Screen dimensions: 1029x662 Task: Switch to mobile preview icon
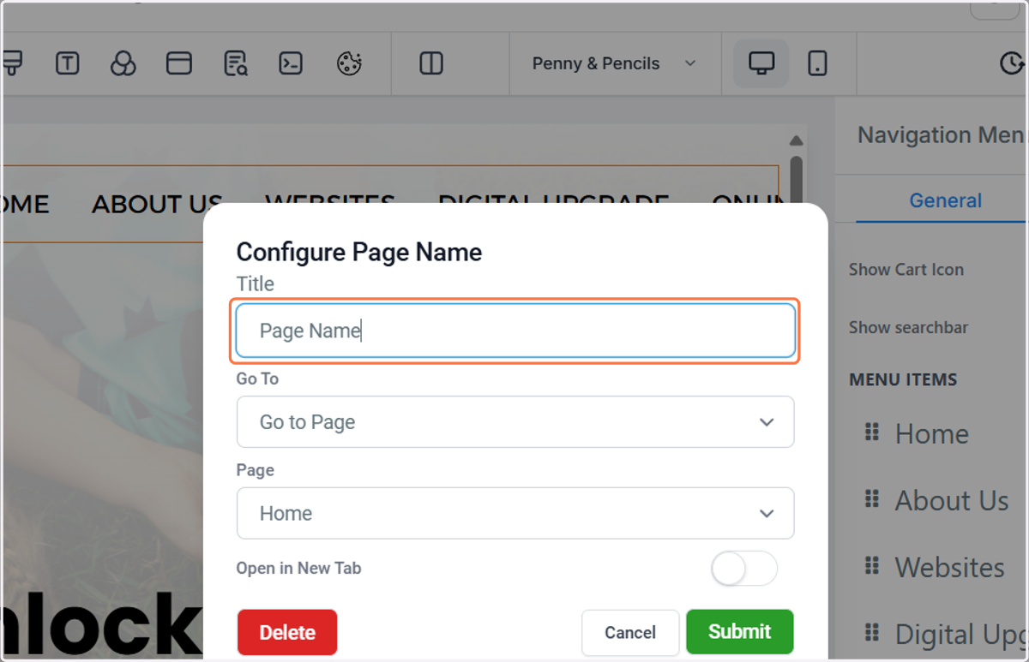817,63
